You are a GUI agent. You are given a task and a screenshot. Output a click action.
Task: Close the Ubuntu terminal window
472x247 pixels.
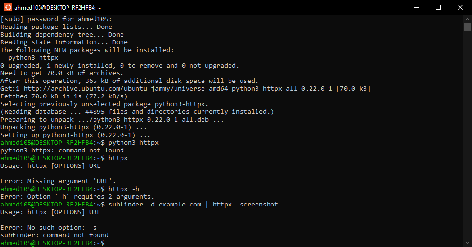[x=460, y=7]
